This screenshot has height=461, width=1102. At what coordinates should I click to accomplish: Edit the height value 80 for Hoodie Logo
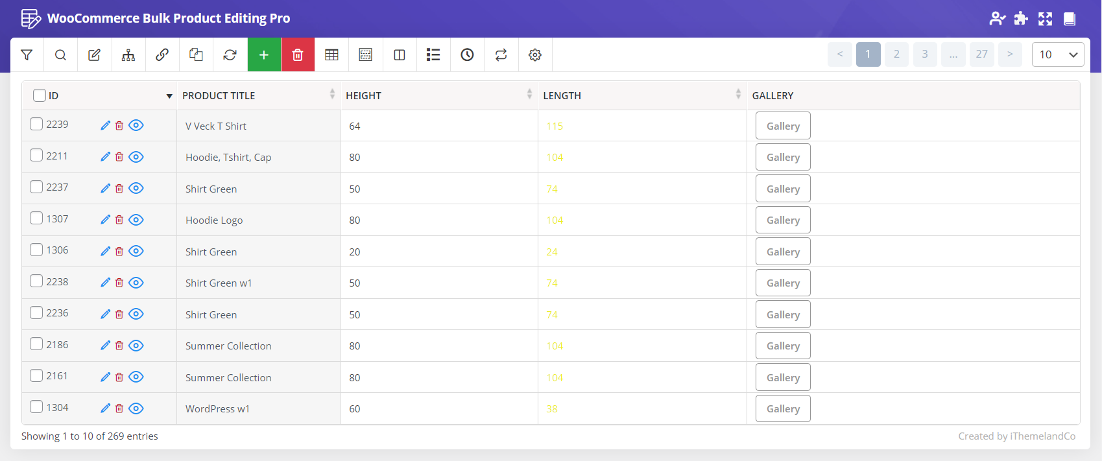coord(355,220)
